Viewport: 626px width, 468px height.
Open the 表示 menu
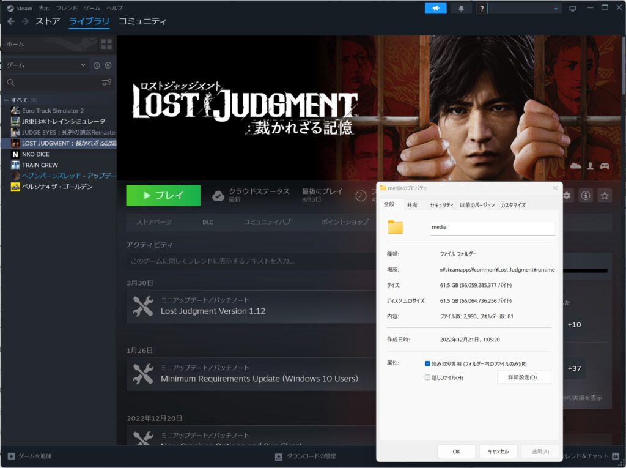44,8
